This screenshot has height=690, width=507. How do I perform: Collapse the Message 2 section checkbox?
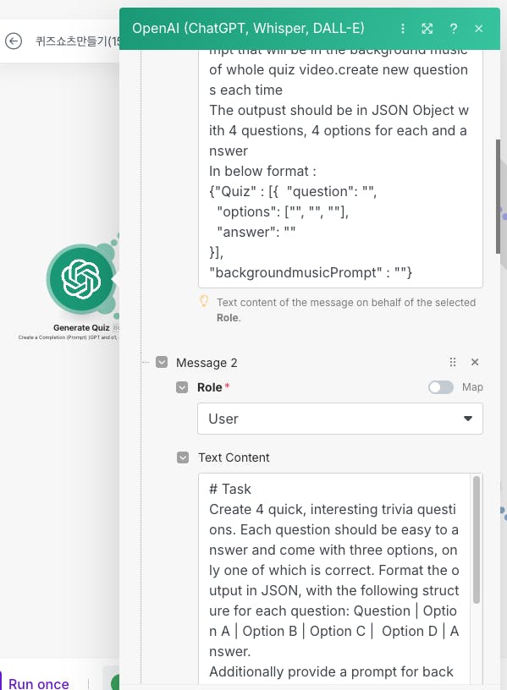point(162,362)
